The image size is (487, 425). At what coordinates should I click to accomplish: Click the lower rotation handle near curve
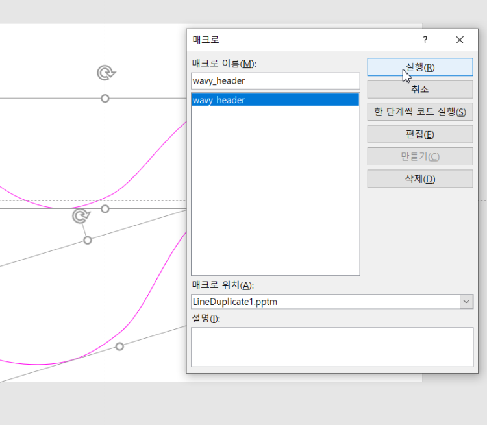pos(81,216)
